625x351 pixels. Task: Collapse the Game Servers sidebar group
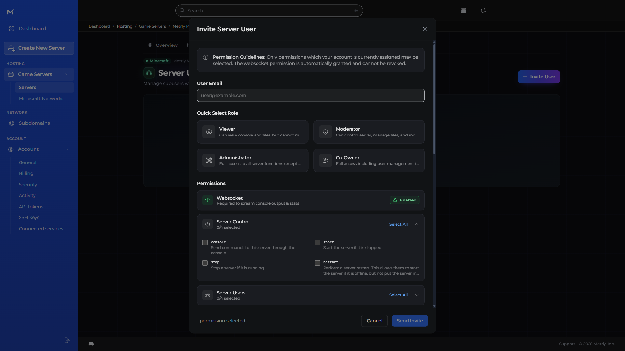pos(67,74)
